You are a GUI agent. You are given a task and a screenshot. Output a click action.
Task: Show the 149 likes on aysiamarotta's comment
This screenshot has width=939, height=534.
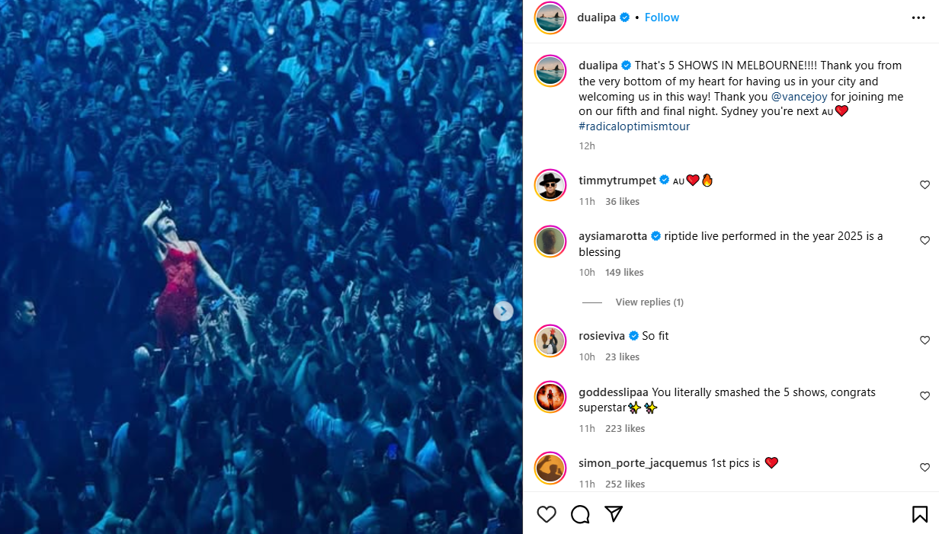click(623, 273)
